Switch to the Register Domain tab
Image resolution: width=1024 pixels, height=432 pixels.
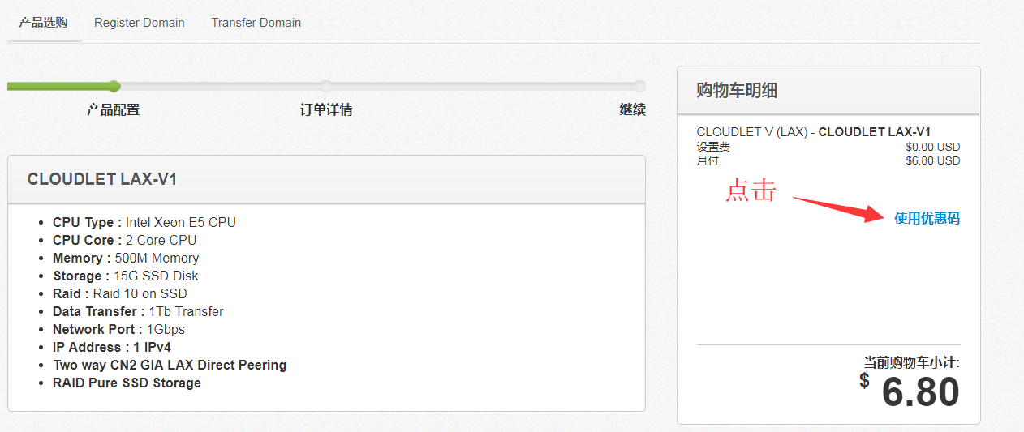coord(140,23)
